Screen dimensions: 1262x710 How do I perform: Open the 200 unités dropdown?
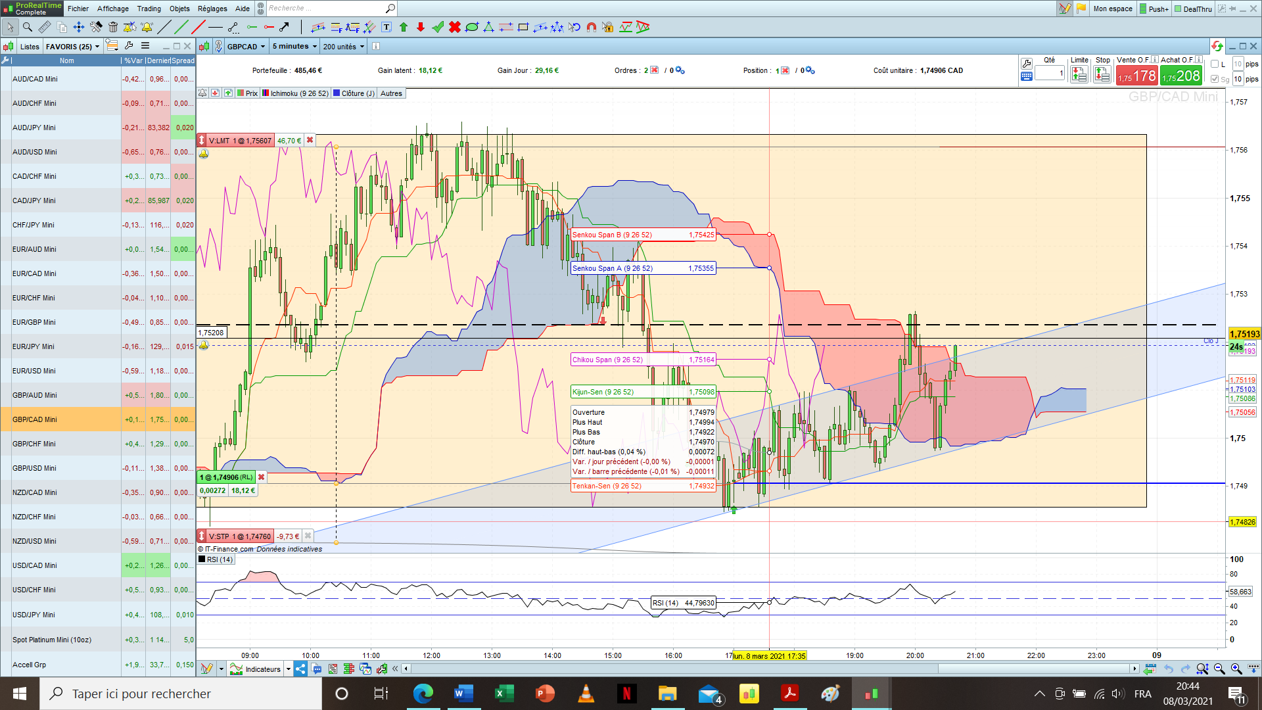[344, 46]
